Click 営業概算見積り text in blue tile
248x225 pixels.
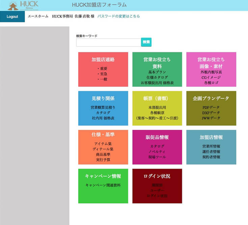[x=103, y=108]
